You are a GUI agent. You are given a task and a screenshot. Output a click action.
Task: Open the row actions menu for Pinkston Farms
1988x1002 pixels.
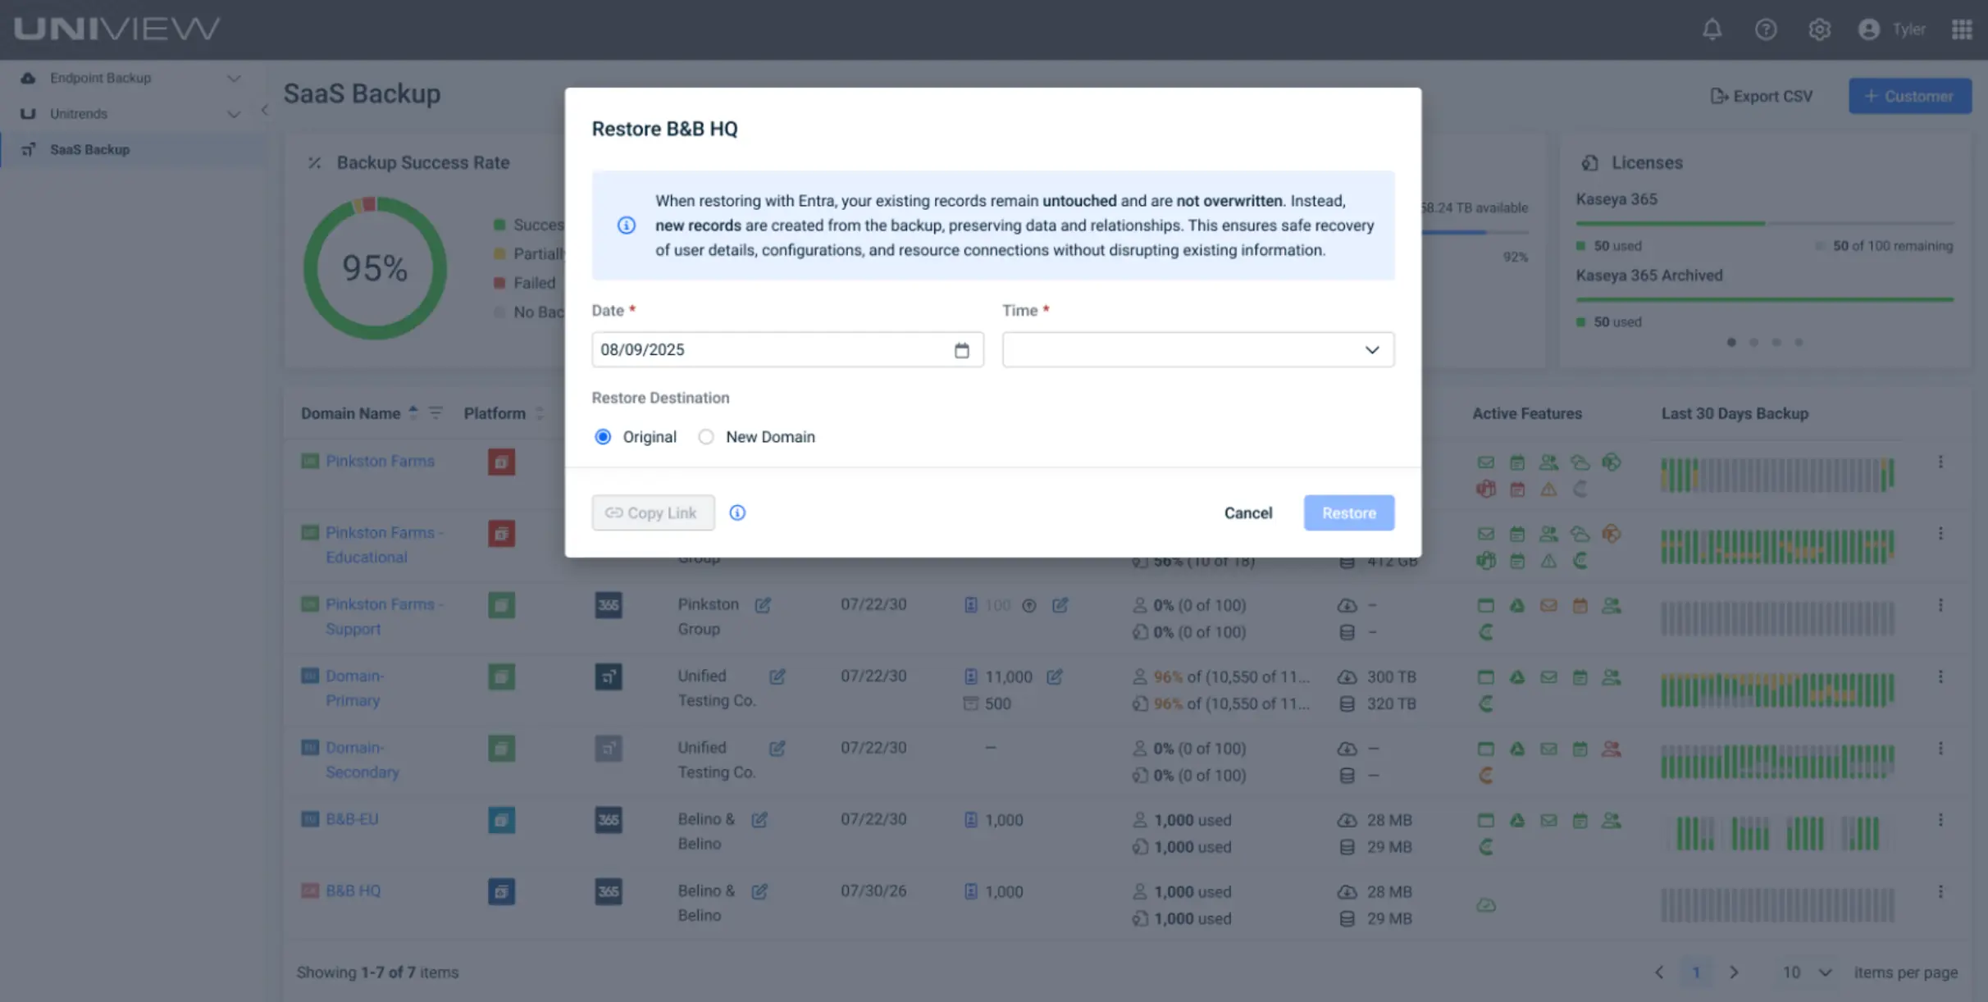[1940, 462]
